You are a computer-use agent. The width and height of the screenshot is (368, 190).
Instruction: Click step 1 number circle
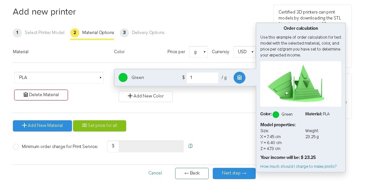(x=17, y=33)
